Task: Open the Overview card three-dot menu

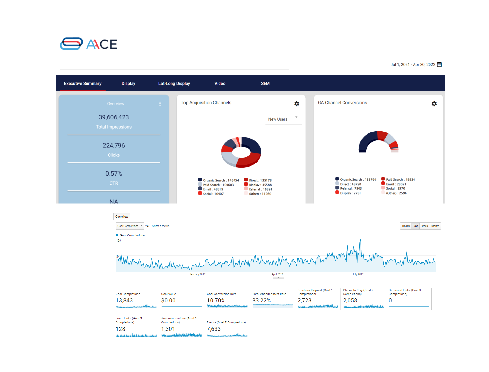Action: pyautogui.click(x=160, y=104)
